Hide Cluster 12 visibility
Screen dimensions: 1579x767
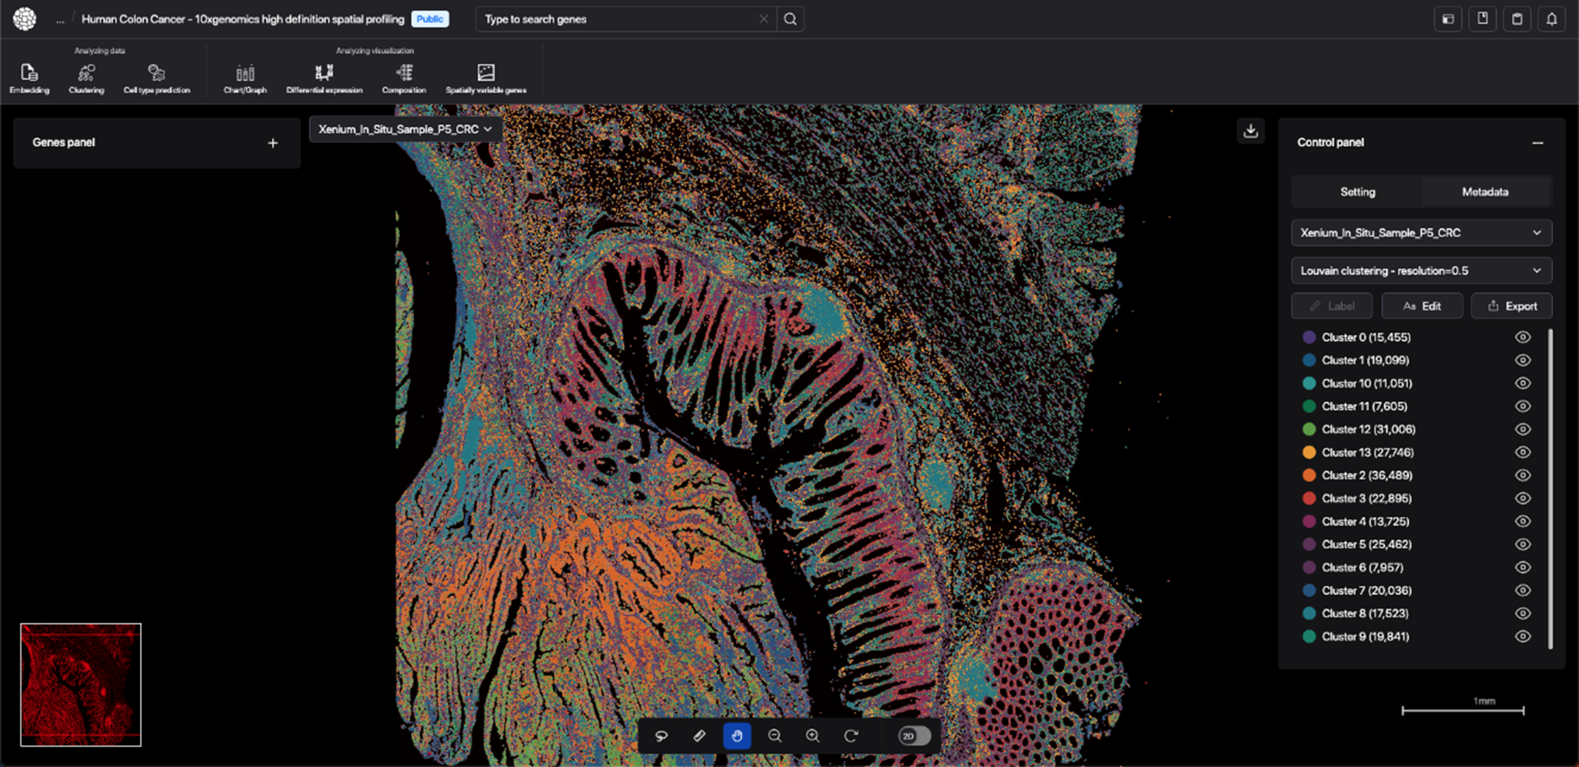click(x=1523, y=429)
